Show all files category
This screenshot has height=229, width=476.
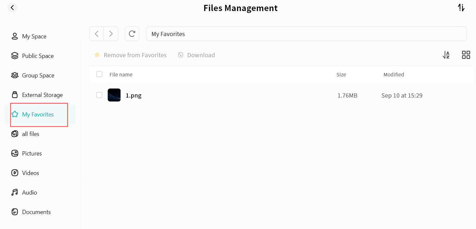(x=31, y=134)
